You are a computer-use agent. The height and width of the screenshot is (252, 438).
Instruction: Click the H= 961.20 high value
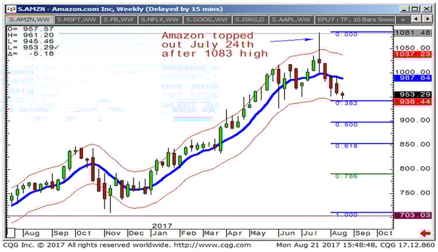click(30, 35)
